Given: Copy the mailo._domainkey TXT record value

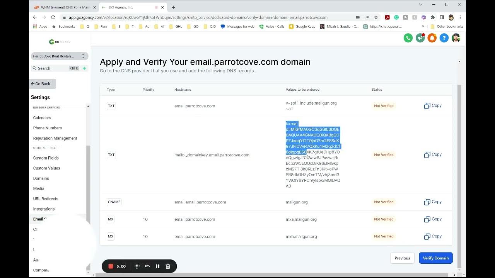Looking at the screenshot, I should click(433, 155).
